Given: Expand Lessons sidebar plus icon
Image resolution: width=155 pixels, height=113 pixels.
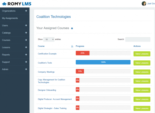Looking at the screenshot, I should [26, 47].
